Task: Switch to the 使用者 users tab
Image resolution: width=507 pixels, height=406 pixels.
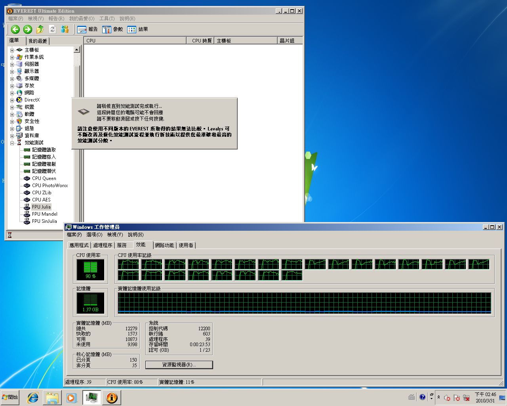Action: point(186,245)
